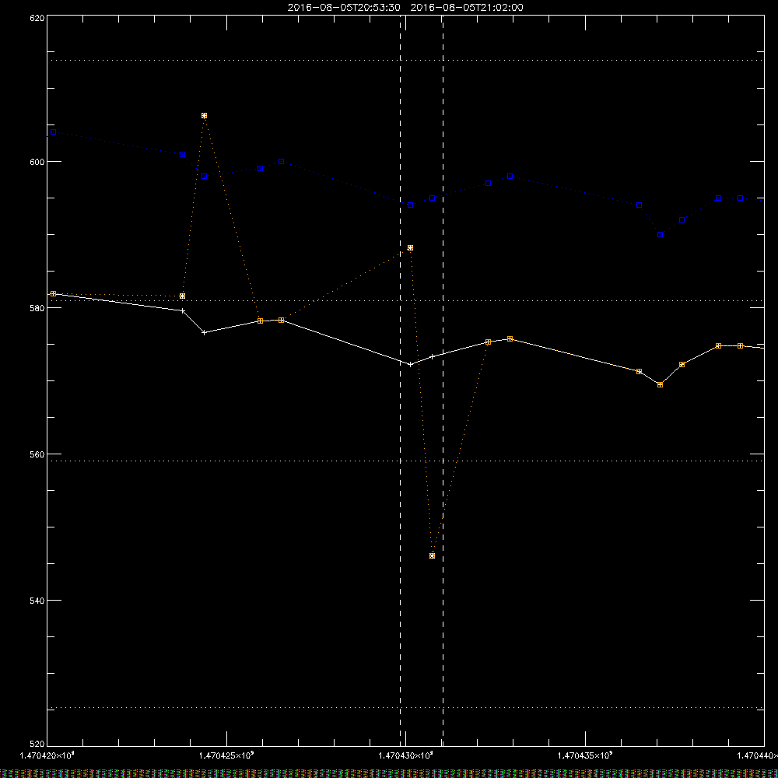Click the start timestamp 2016-08-05T20:53:30 in the title
Screen dimensions: 778x778
pyautogui.click(x=344, y=8)
